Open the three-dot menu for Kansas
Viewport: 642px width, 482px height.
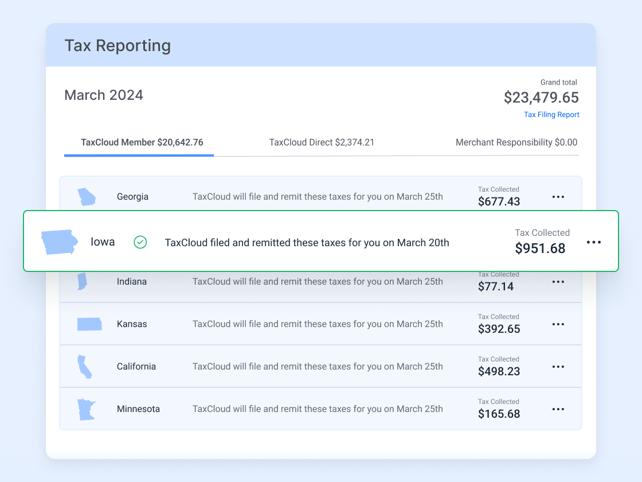point(558,324)
